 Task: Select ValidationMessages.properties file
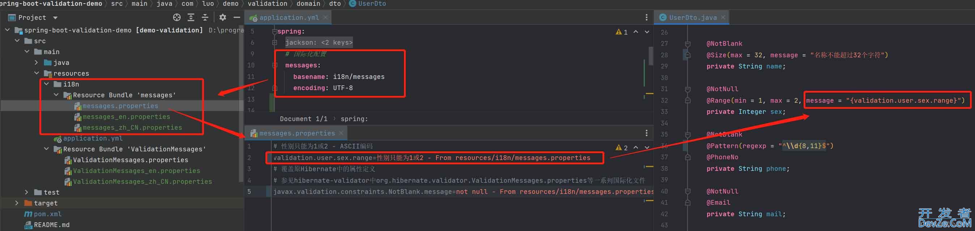(x=130, y=160)
